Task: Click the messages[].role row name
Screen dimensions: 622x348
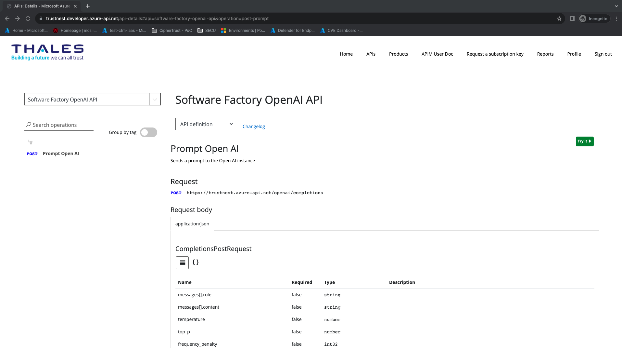Action: (x=195, y=295)
